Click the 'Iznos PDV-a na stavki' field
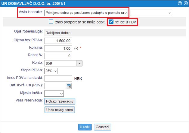This screenshot has width=189, height=133. coord(58,79)
